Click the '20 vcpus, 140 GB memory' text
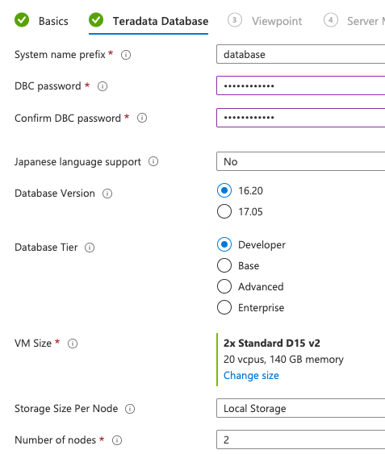The image size is (385, 454). click(283, 360)
